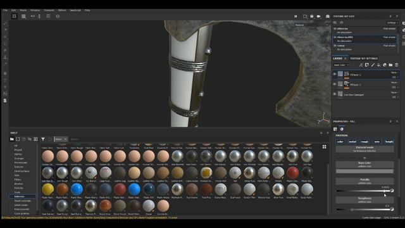Switch the Shelf to grid thumbnail view
405x228 pixels.
point(324,147)
